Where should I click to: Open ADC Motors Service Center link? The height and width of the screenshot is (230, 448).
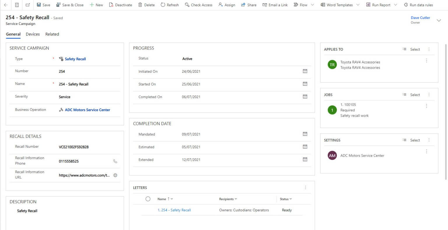coord(87,110)
